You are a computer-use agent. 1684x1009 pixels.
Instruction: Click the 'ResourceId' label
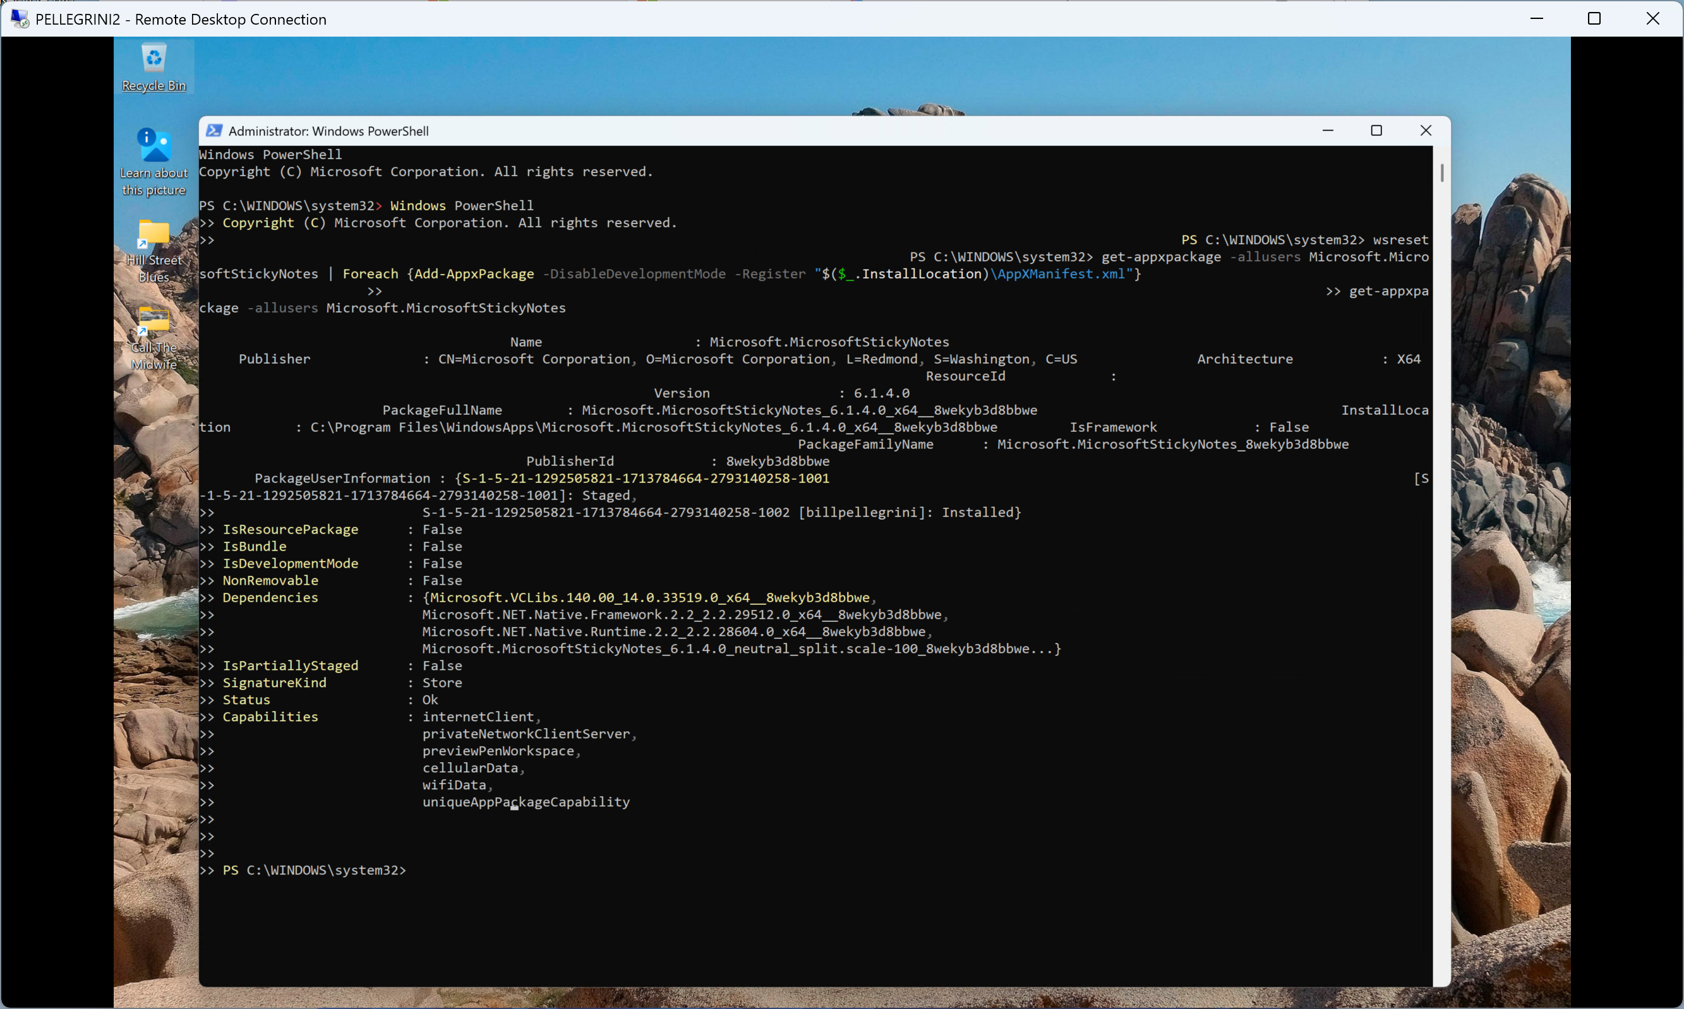[x=966, y=375]
